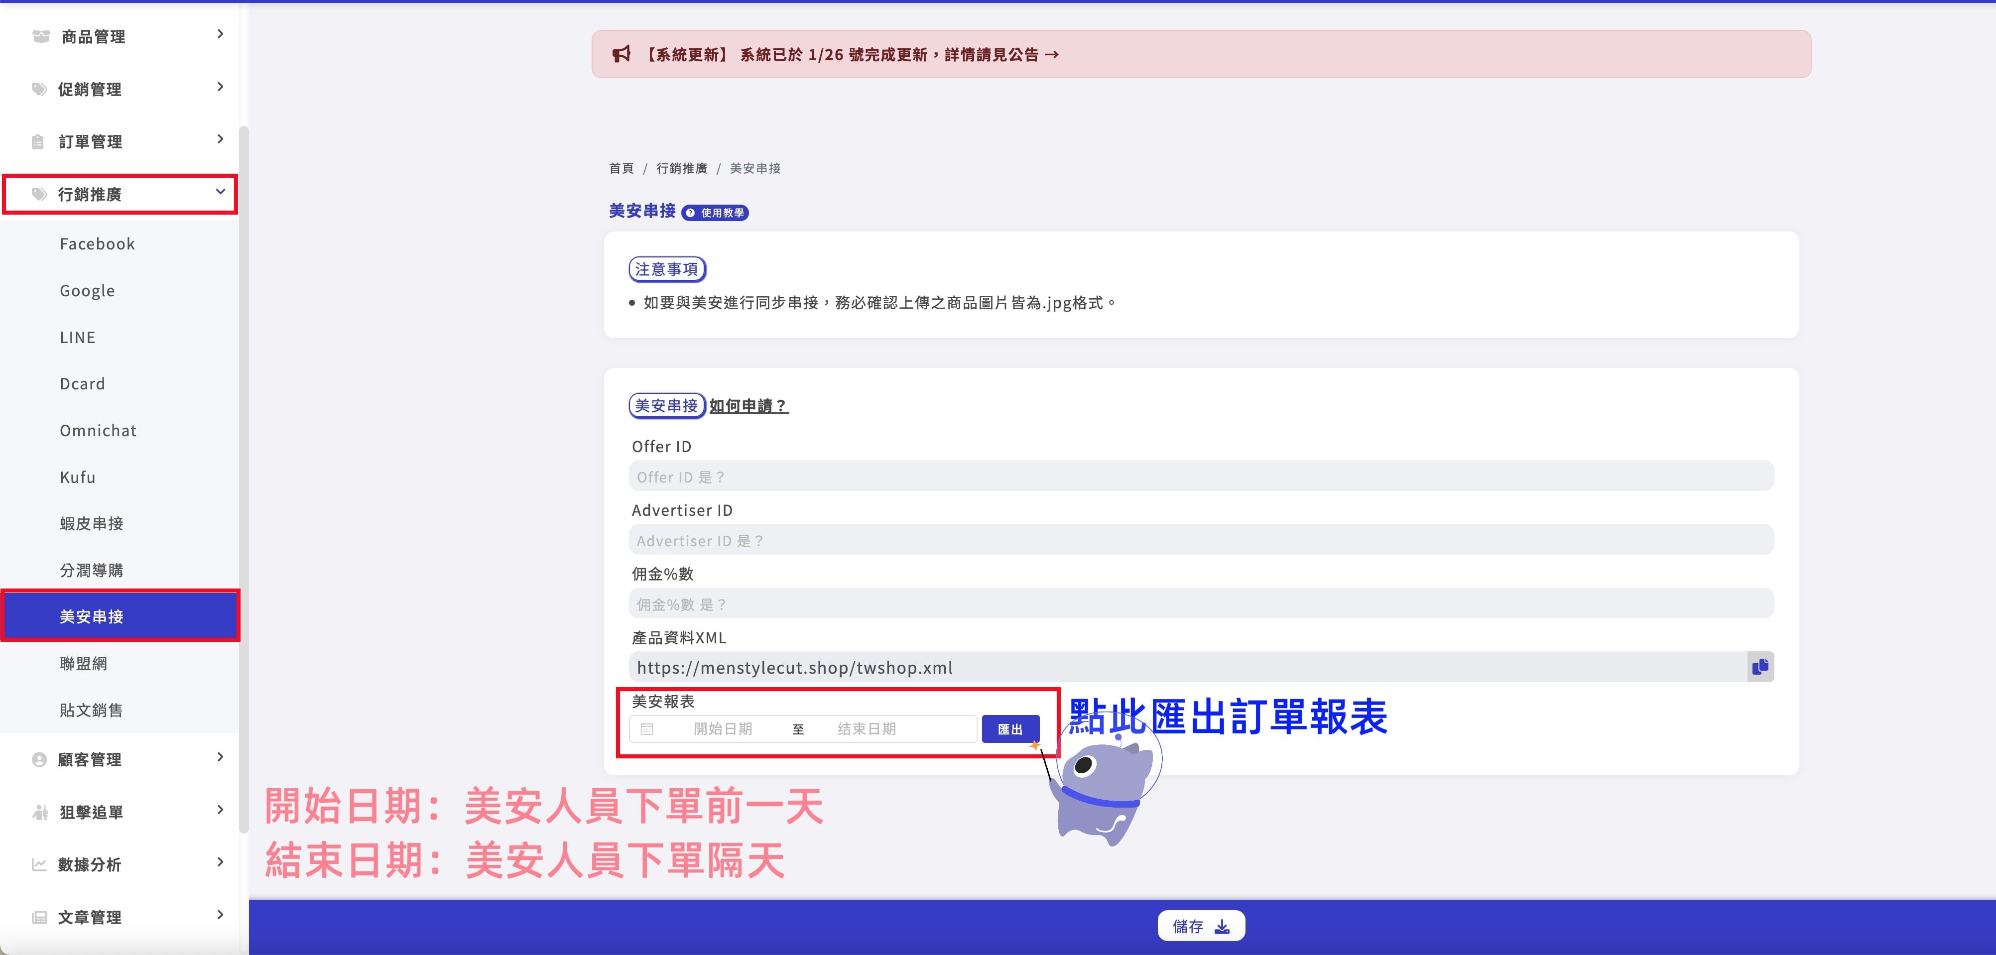Click the 訂單管理 clipboard icon
The height and width of the screenshot is (955, 1996).
(x=38, y=142)
